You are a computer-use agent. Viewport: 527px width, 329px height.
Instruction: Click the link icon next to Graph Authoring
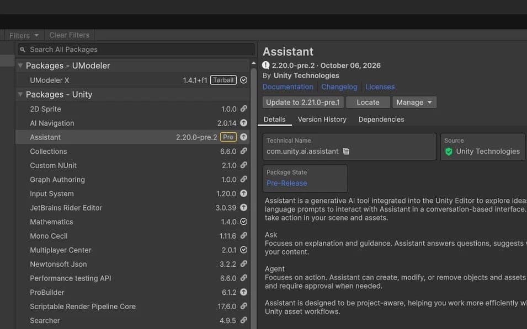point(244,179)
